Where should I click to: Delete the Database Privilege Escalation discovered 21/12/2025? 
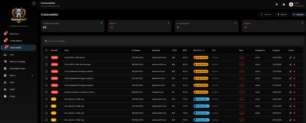coord(294,78)
